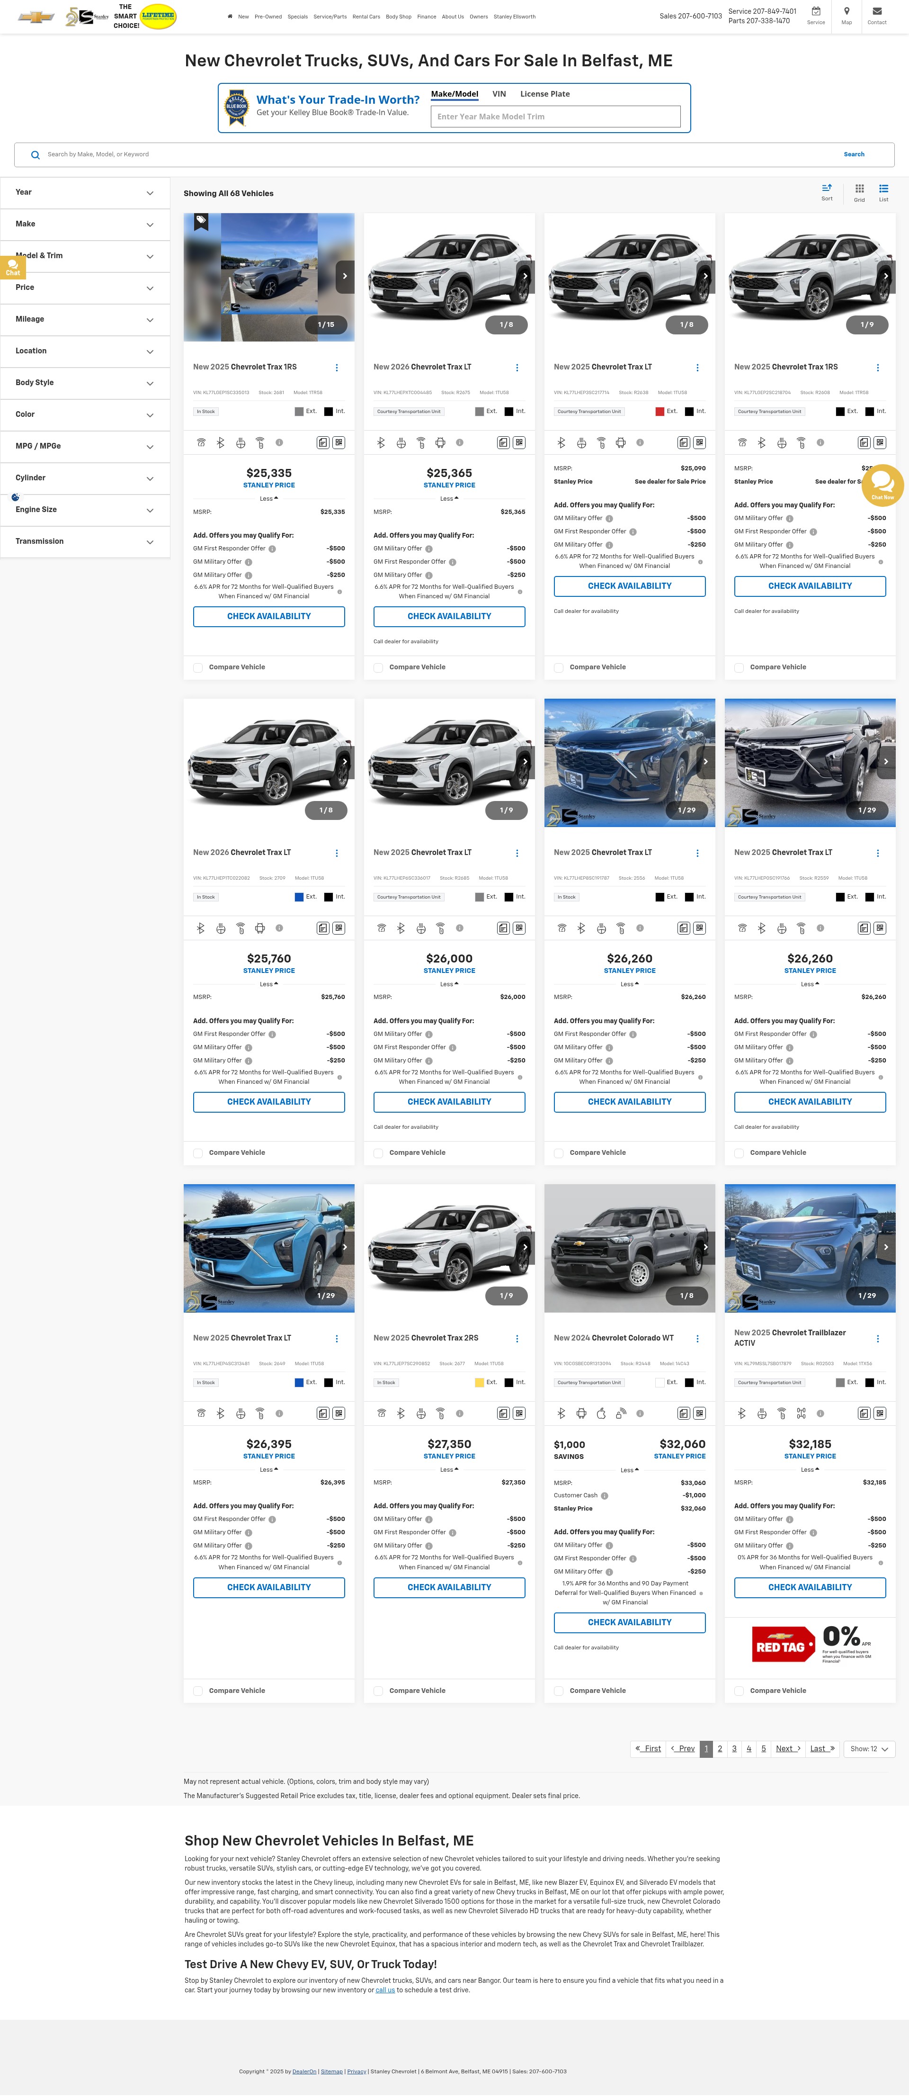Expand the Mileage filter
Screen dimensions: 909x2097
pos(85,320)
